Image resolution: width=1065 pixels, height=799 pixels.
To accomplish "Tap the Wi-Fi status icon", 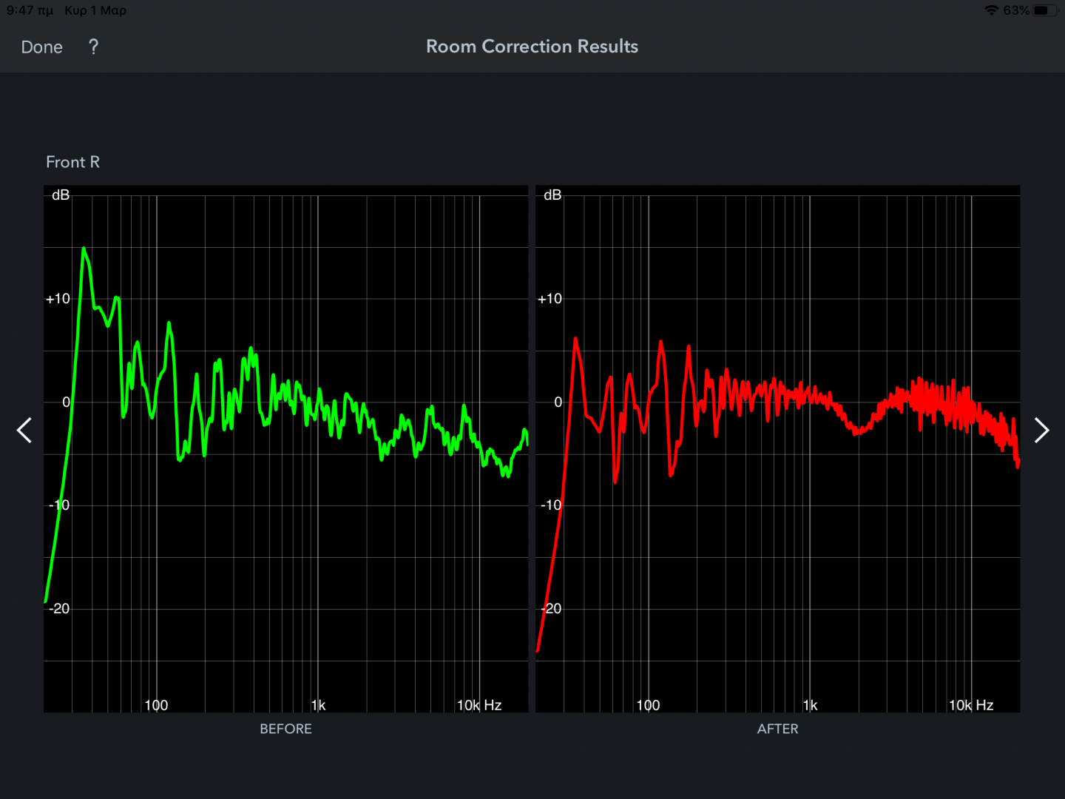I will tap(991, 10).
